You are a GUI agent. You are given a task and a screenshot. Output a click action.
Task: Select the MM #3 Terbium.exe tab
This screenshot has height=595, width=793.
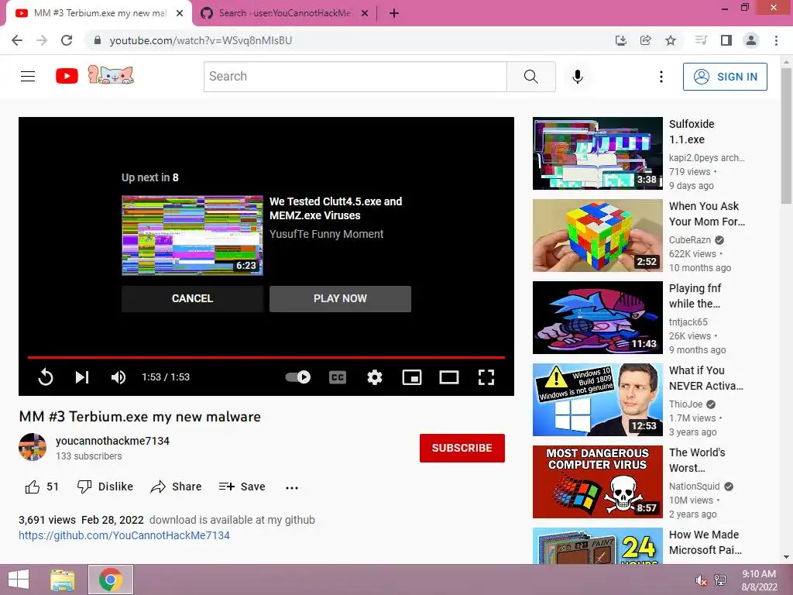[100, 13]
